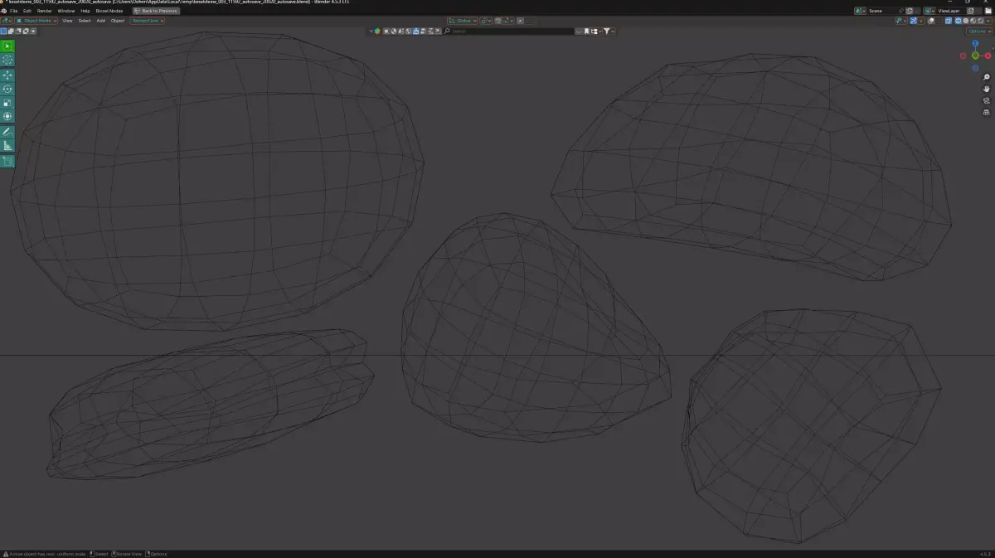Open the viewport Select menu
The image size is (995, 558).
85,20
